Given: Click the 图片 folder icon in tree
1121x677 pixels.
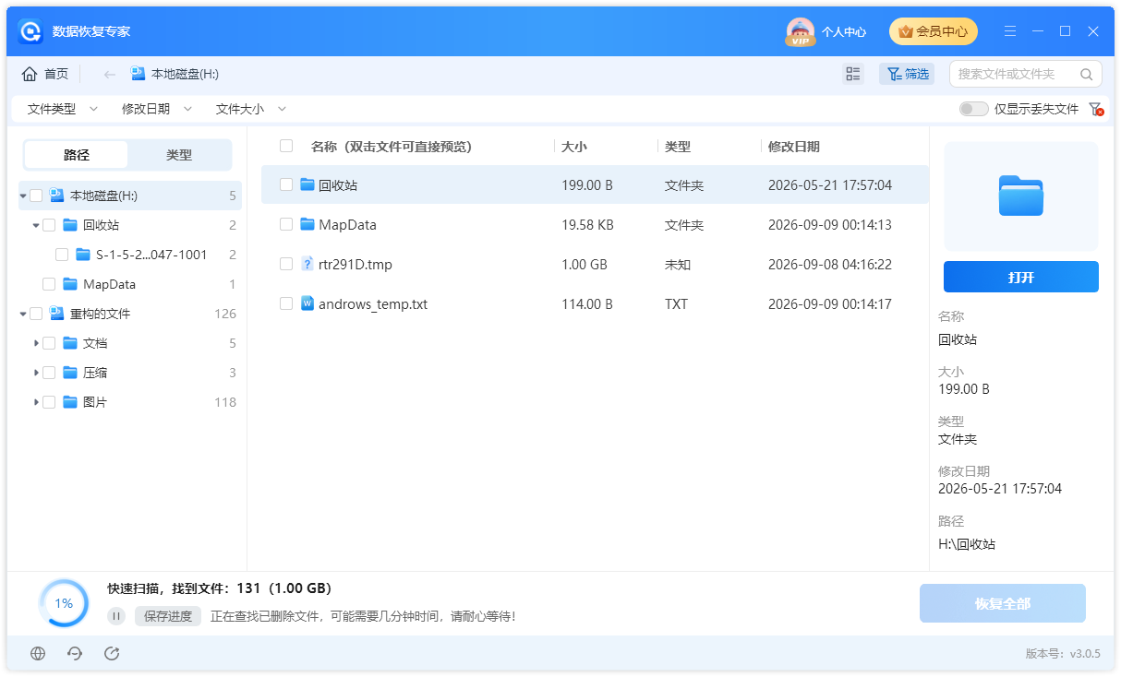Looking at the screenshot, I should tap(70, 402).
